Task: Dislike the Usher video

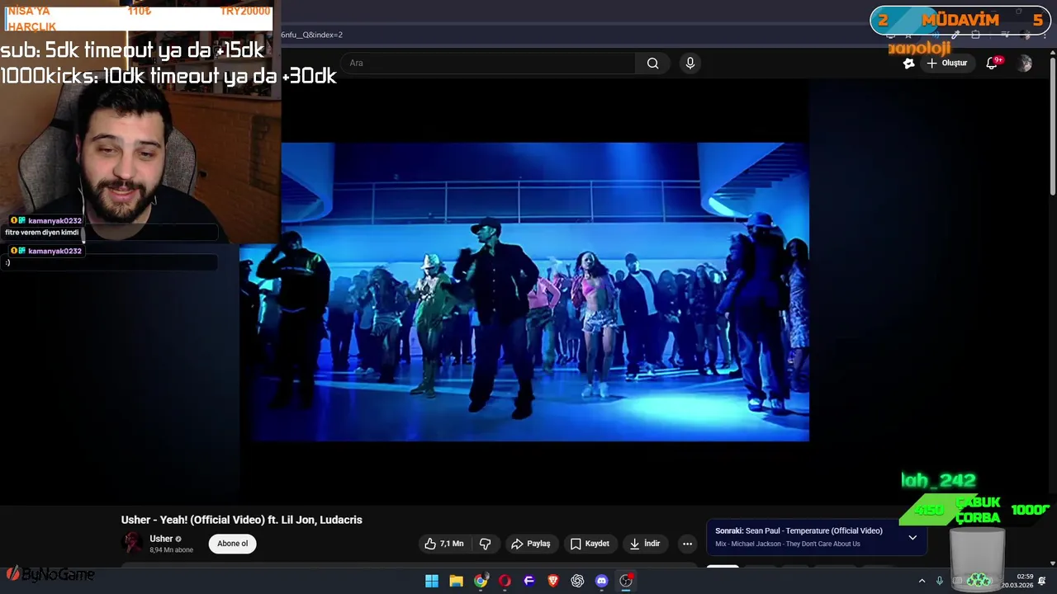Action: (486, 544)
